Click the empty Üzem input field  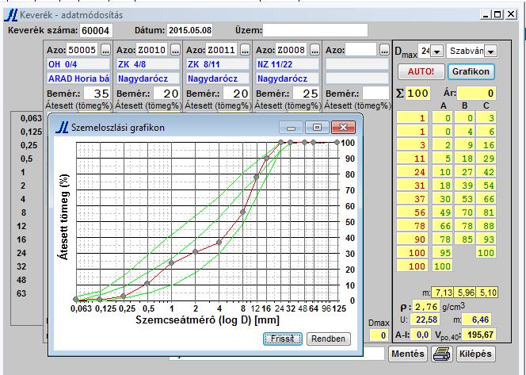tap(315, 30)
